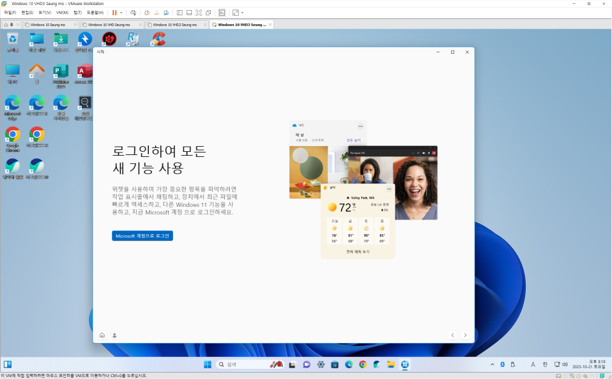
Task: Take a snapshot using the clock-plus toolbar icon
Action: [147, 13]
